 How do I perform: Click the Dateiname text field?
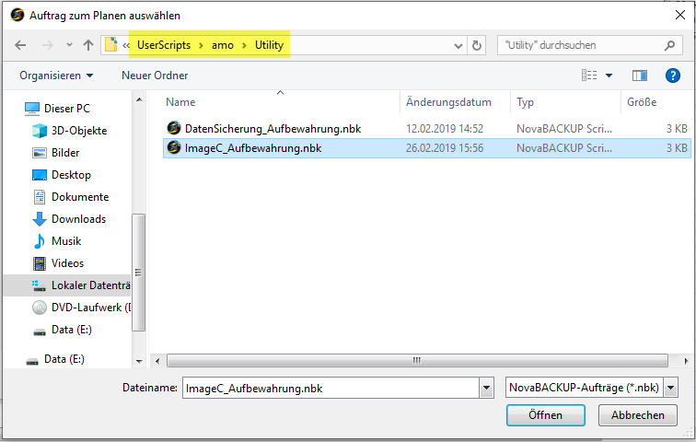(331, 388)
